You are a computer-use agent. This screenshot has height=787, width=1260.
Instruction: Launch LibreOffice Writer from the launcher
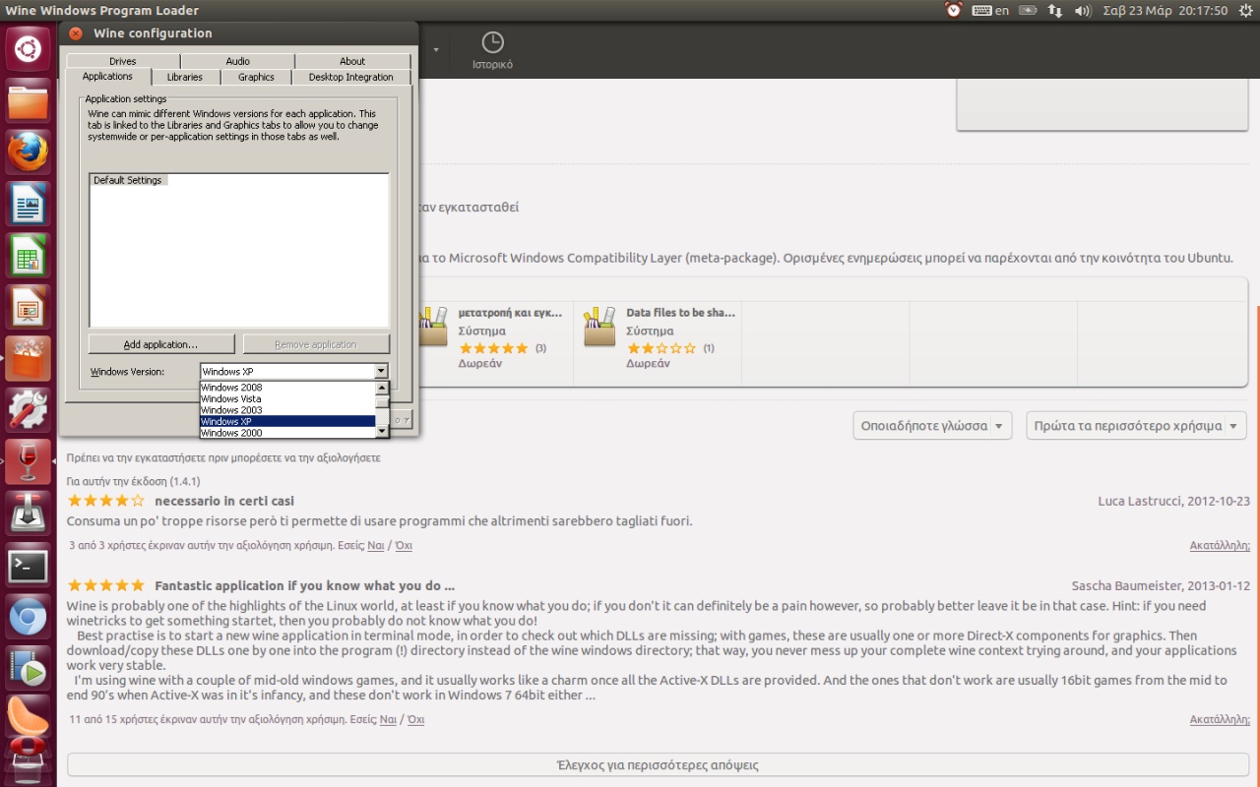coord(29,205)
